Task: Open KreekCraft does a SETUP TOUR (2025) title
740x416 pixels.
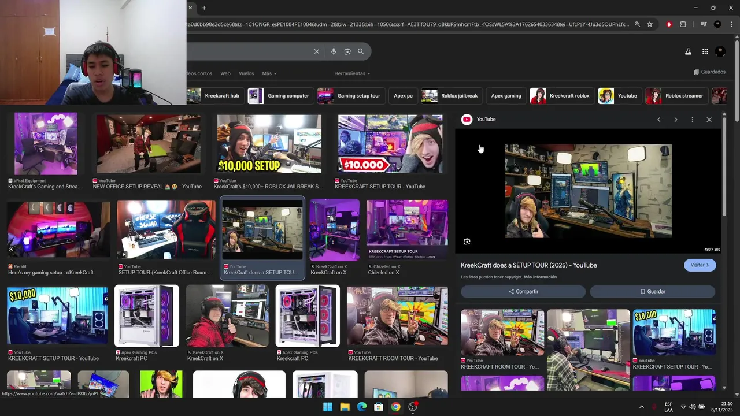Action: (528, 265)
